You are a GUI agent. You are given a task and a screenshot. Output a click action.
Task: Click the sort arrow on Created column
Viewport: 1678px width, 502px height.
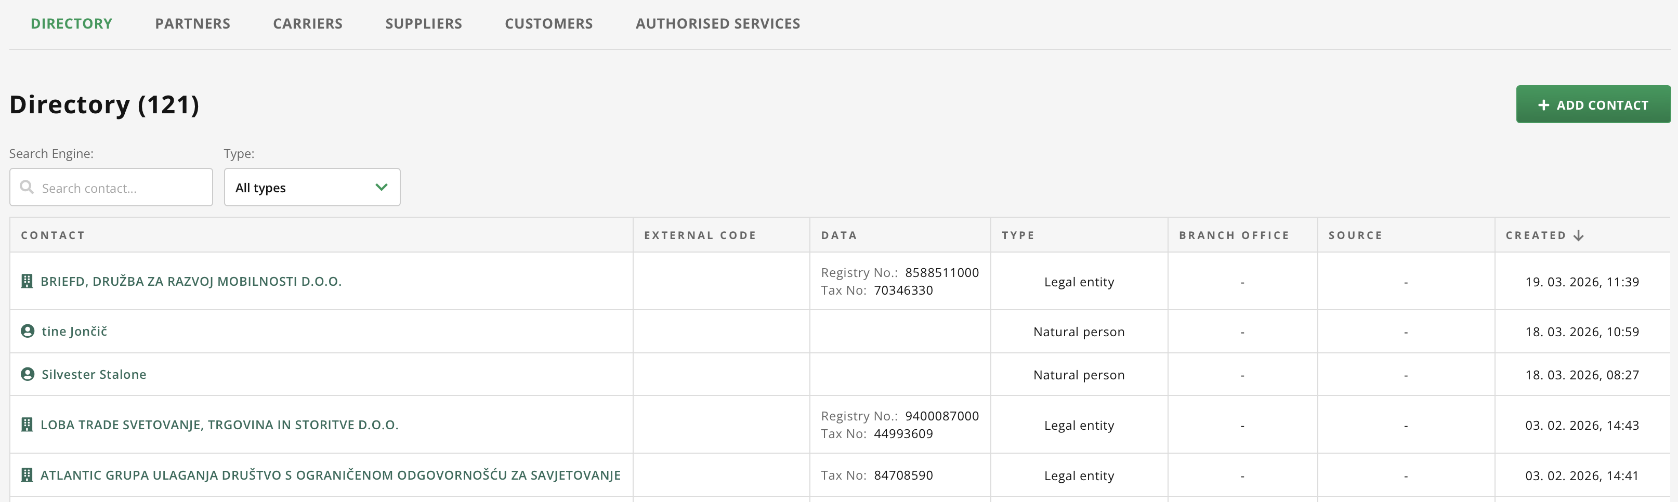[1578, 236]
